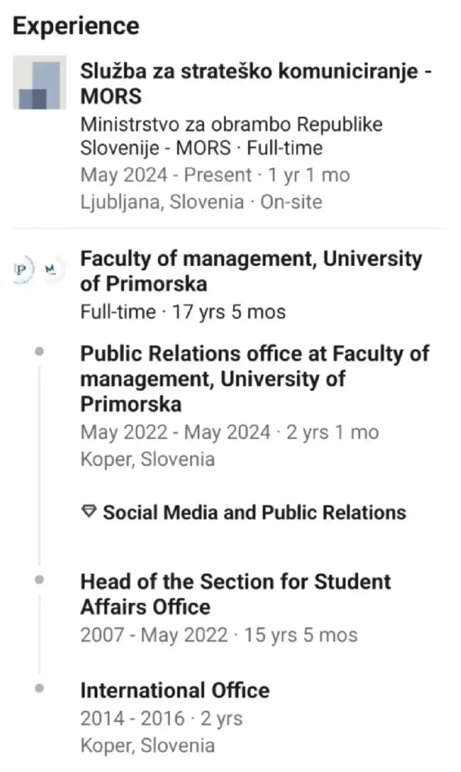Click the timeline dot beside Public Relations office
The height and width of the screenshot is (772, 461).
pos(39,352)
